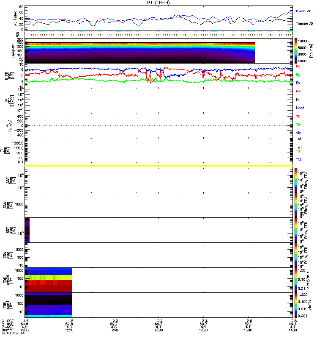This screenshot has width=317, height=339.
Task: Click the yellow horizontal bar below temperature panel
Action: coord(159,166)
